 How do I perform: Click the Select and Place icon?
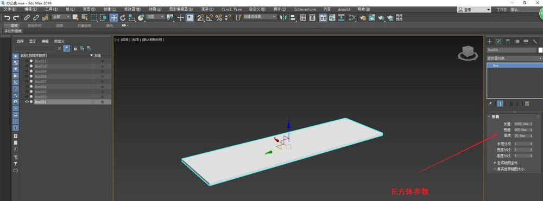141,18
